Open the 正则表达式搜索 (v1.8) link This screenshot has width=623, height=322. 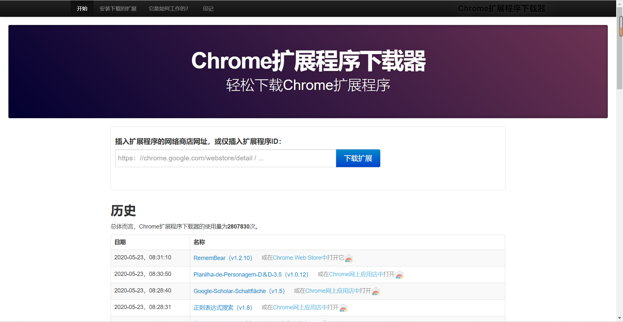tap(223, 307)
